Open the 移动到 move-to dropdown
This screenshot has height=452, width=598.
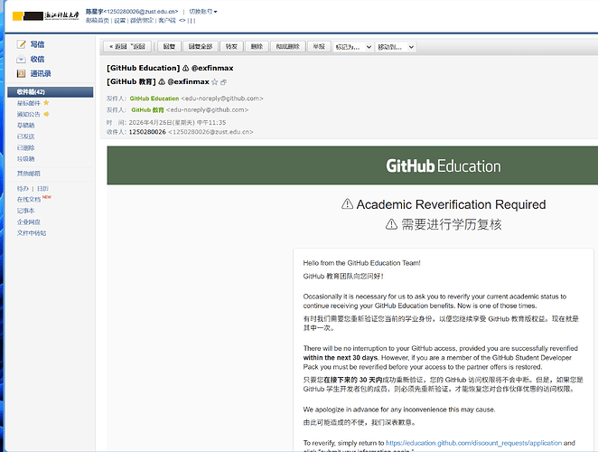pos(396,47)
